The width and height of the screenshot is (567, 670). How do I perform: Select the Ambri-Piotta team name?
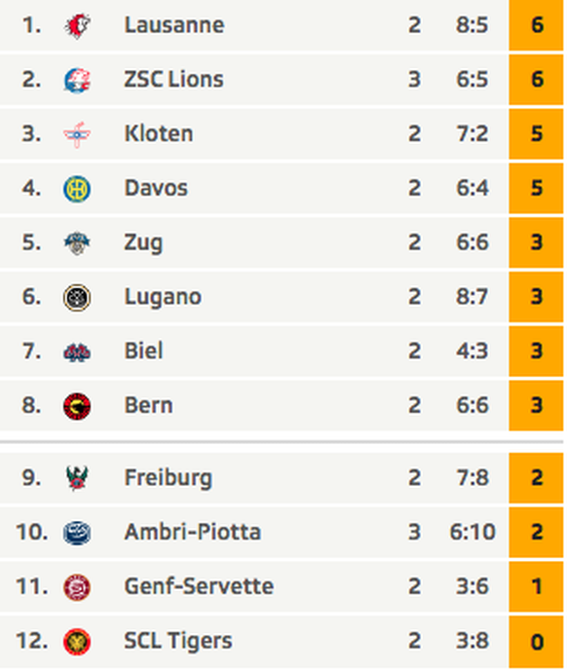coord(193,532)
